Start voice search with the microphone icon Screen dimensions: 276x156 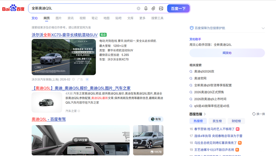(x=146, y=8)
